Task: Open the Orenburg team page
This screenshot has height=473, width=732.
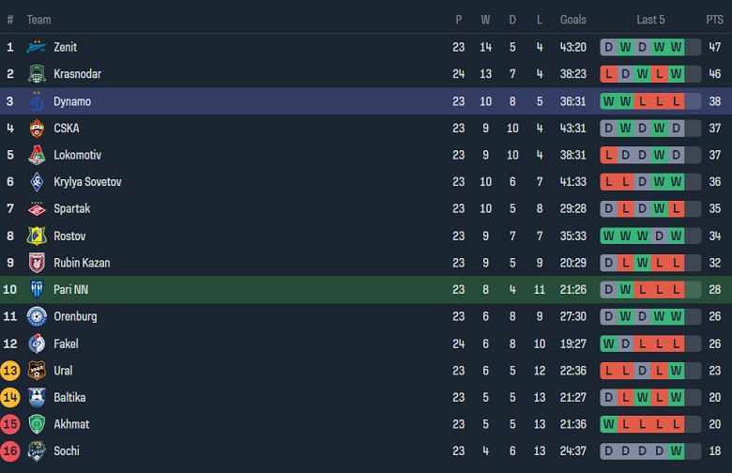Action: click(75, 316)
